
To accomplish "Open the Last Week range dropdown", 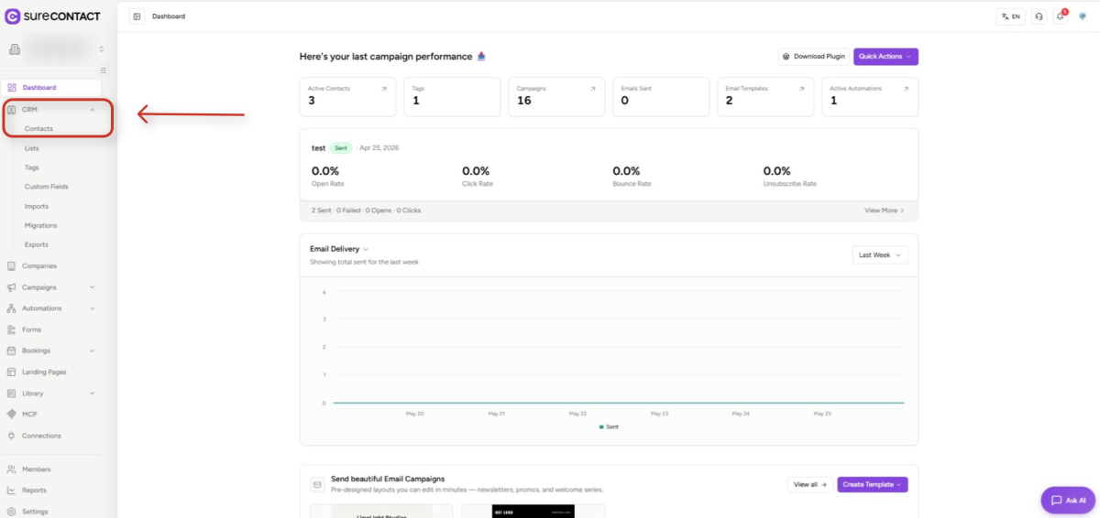I will (x=880, y=255).
